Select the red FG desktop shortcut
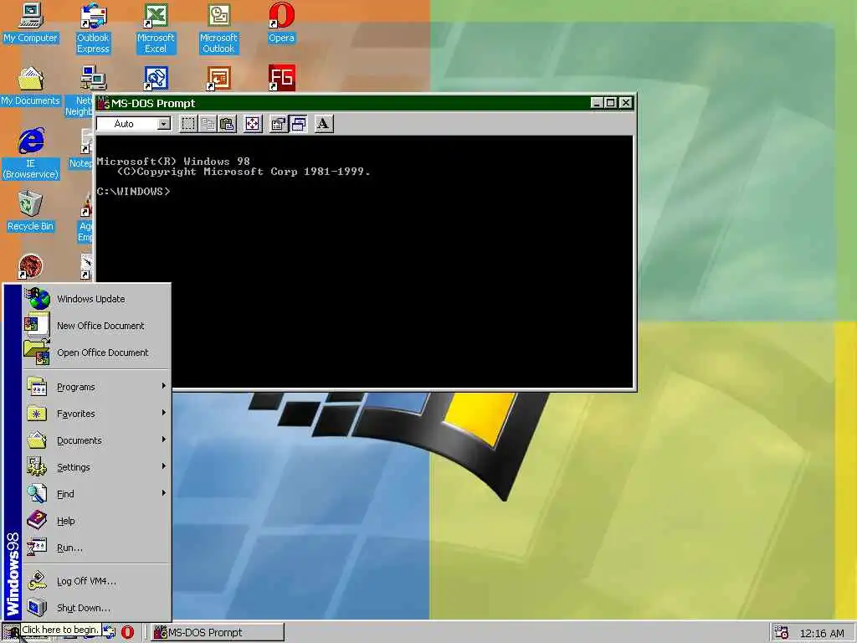The image size is (857, 643). [x=281, y=78]
